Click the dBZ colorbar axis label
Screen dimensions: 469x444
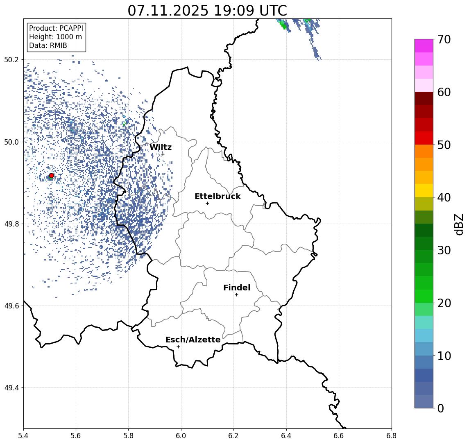tap(458, 224)
